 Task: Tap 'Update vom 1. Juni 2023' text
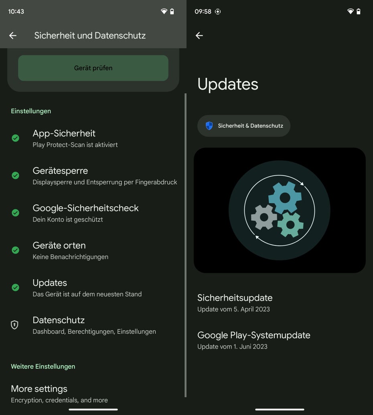233,346
